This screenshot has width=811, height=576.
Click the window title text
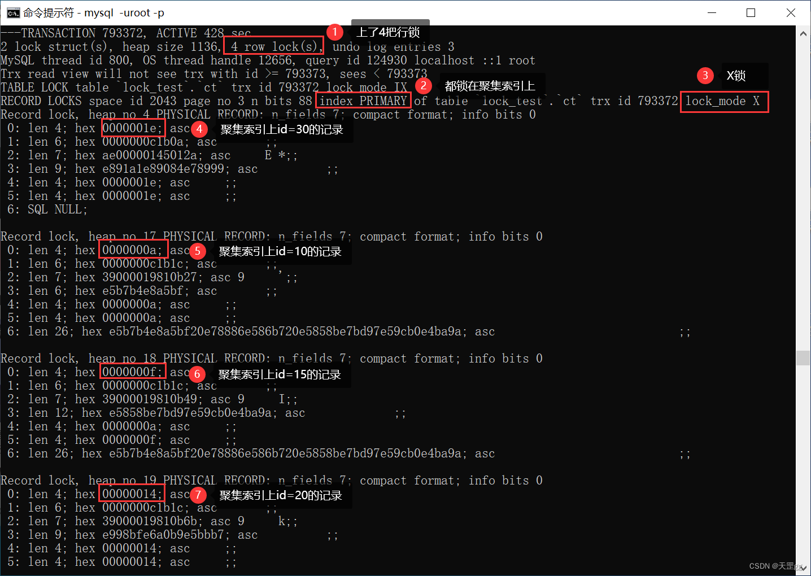(94, 12)
